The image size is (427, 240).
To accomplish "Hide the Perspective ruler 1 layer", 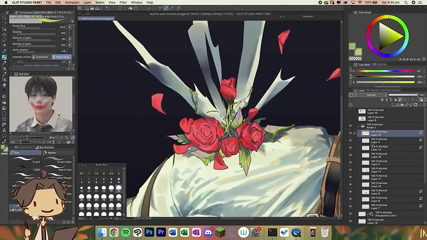I will [x=350, y=214].
